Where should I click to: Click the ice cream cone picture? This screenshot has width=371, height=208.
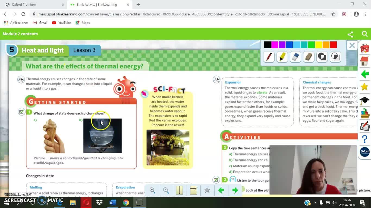pyautogui.click(x=54, y=136)
